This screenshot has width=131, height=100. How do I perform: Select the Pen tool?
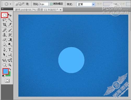[x=4, y=50]
